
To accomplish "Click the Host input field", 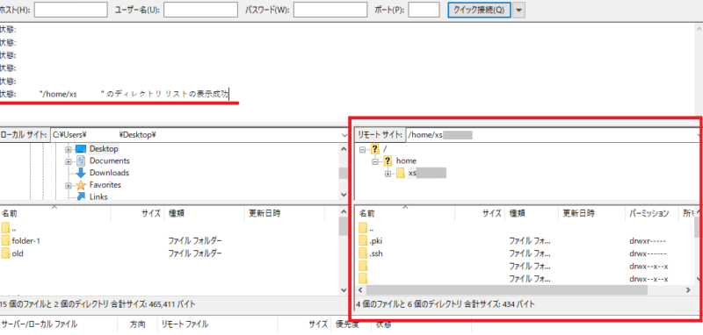I will [70, 10].
